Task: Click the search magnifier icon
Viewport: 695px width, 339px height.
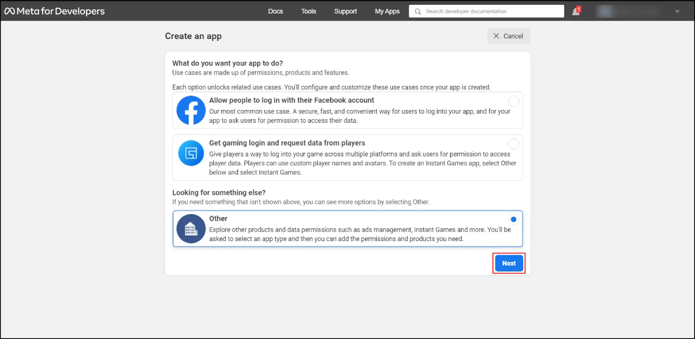Action: (418, 11)
